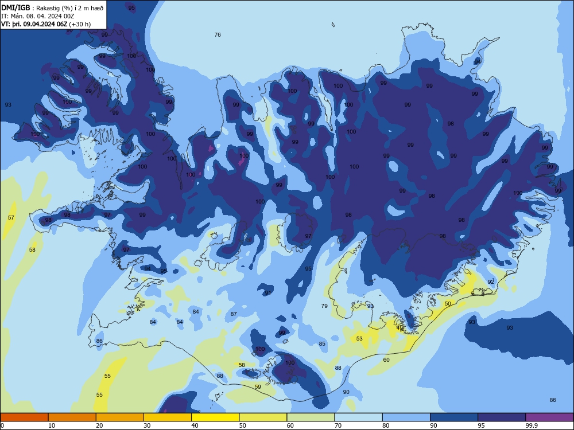Click the legend label '70'

click(338, 425)
